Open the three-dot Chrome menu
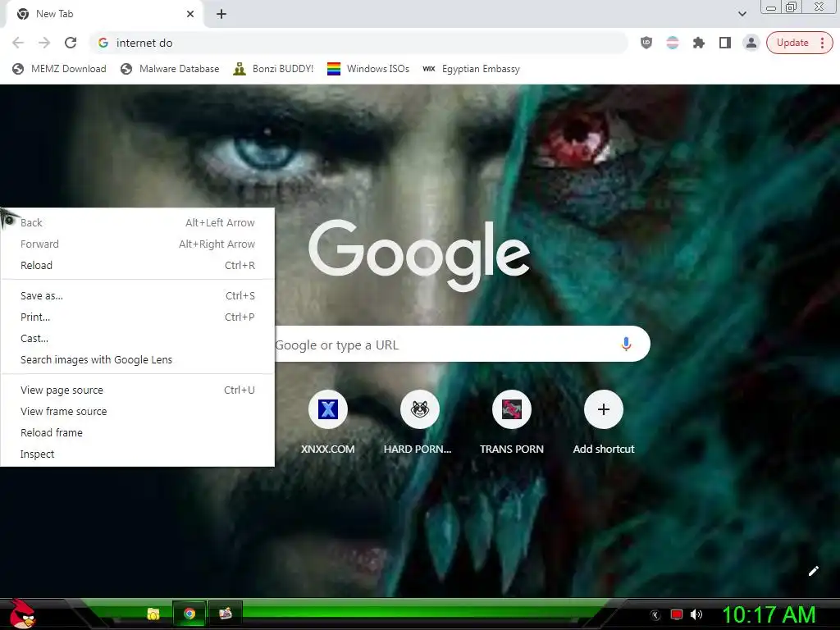Image resolution: width=840 pixels, height=630 pixels. point(822,43)
